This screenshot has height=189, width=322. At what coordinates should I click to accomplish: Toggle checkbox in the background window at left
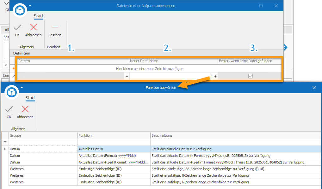click(6, 65)
